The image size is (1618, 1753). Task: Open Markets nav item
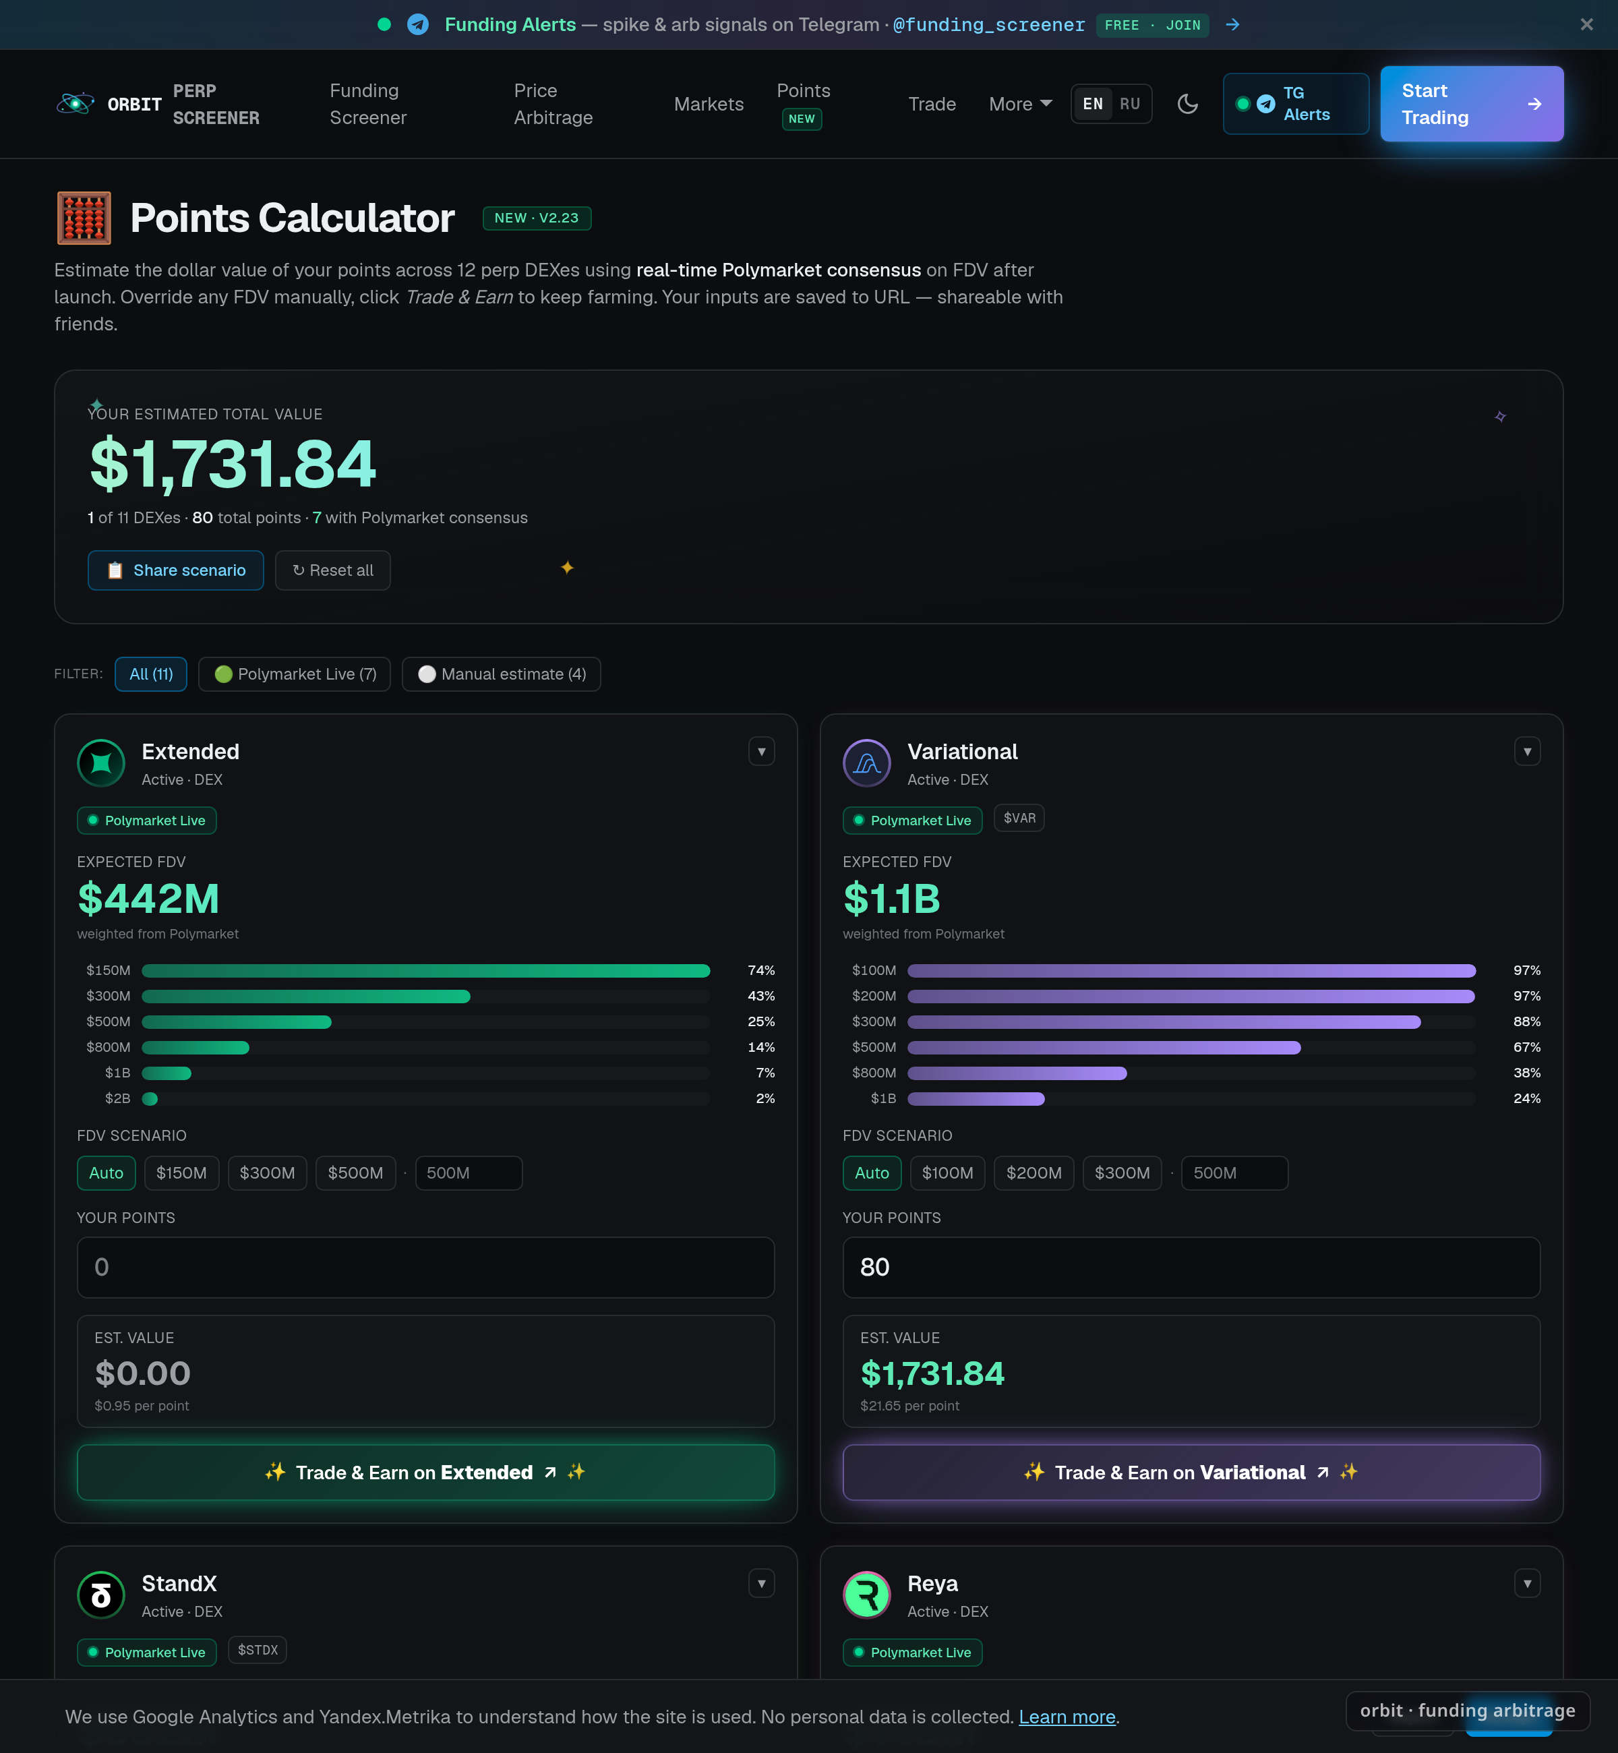[x=709, y=103]
